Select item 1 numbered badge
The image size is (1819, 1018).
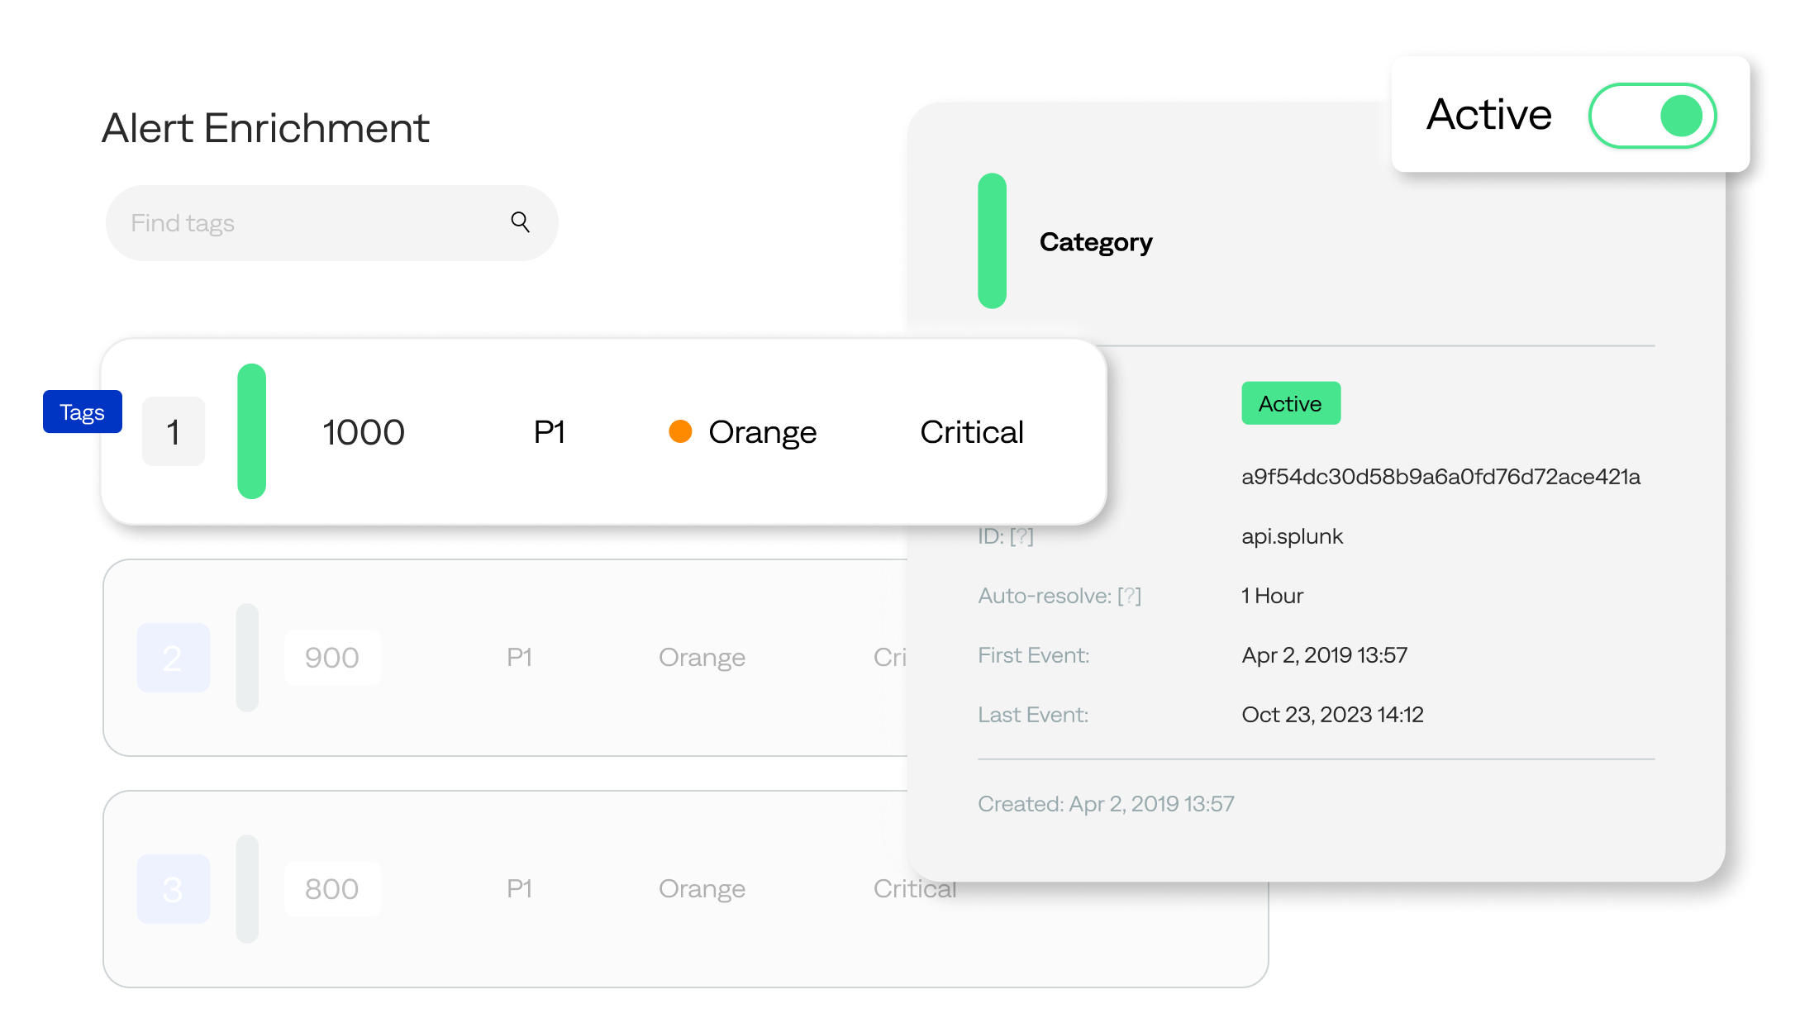174,432
